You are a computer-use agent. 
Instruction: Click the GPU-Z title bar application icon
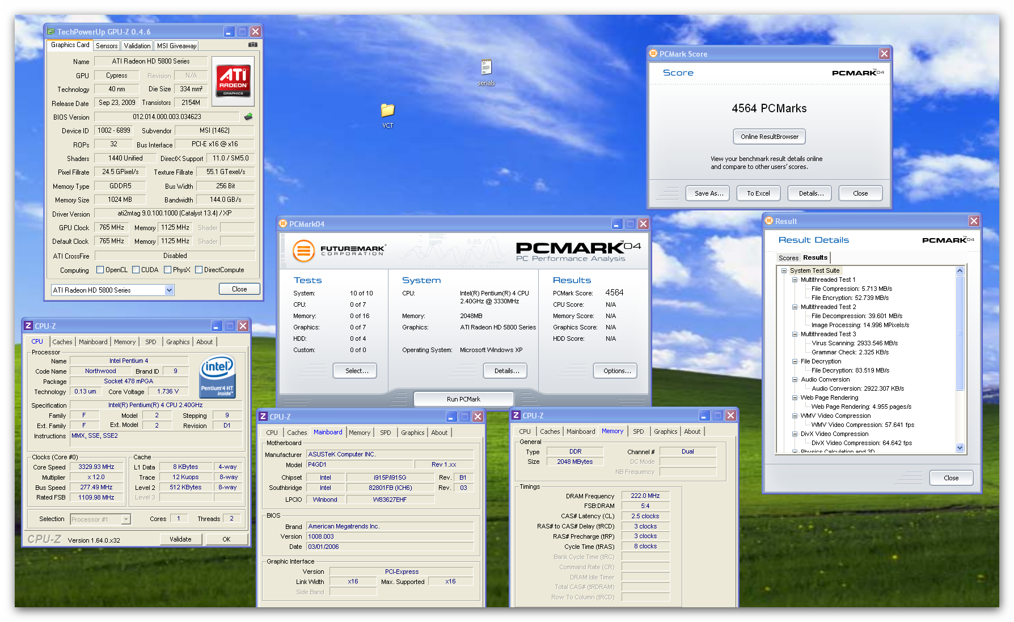pos(51,32)
